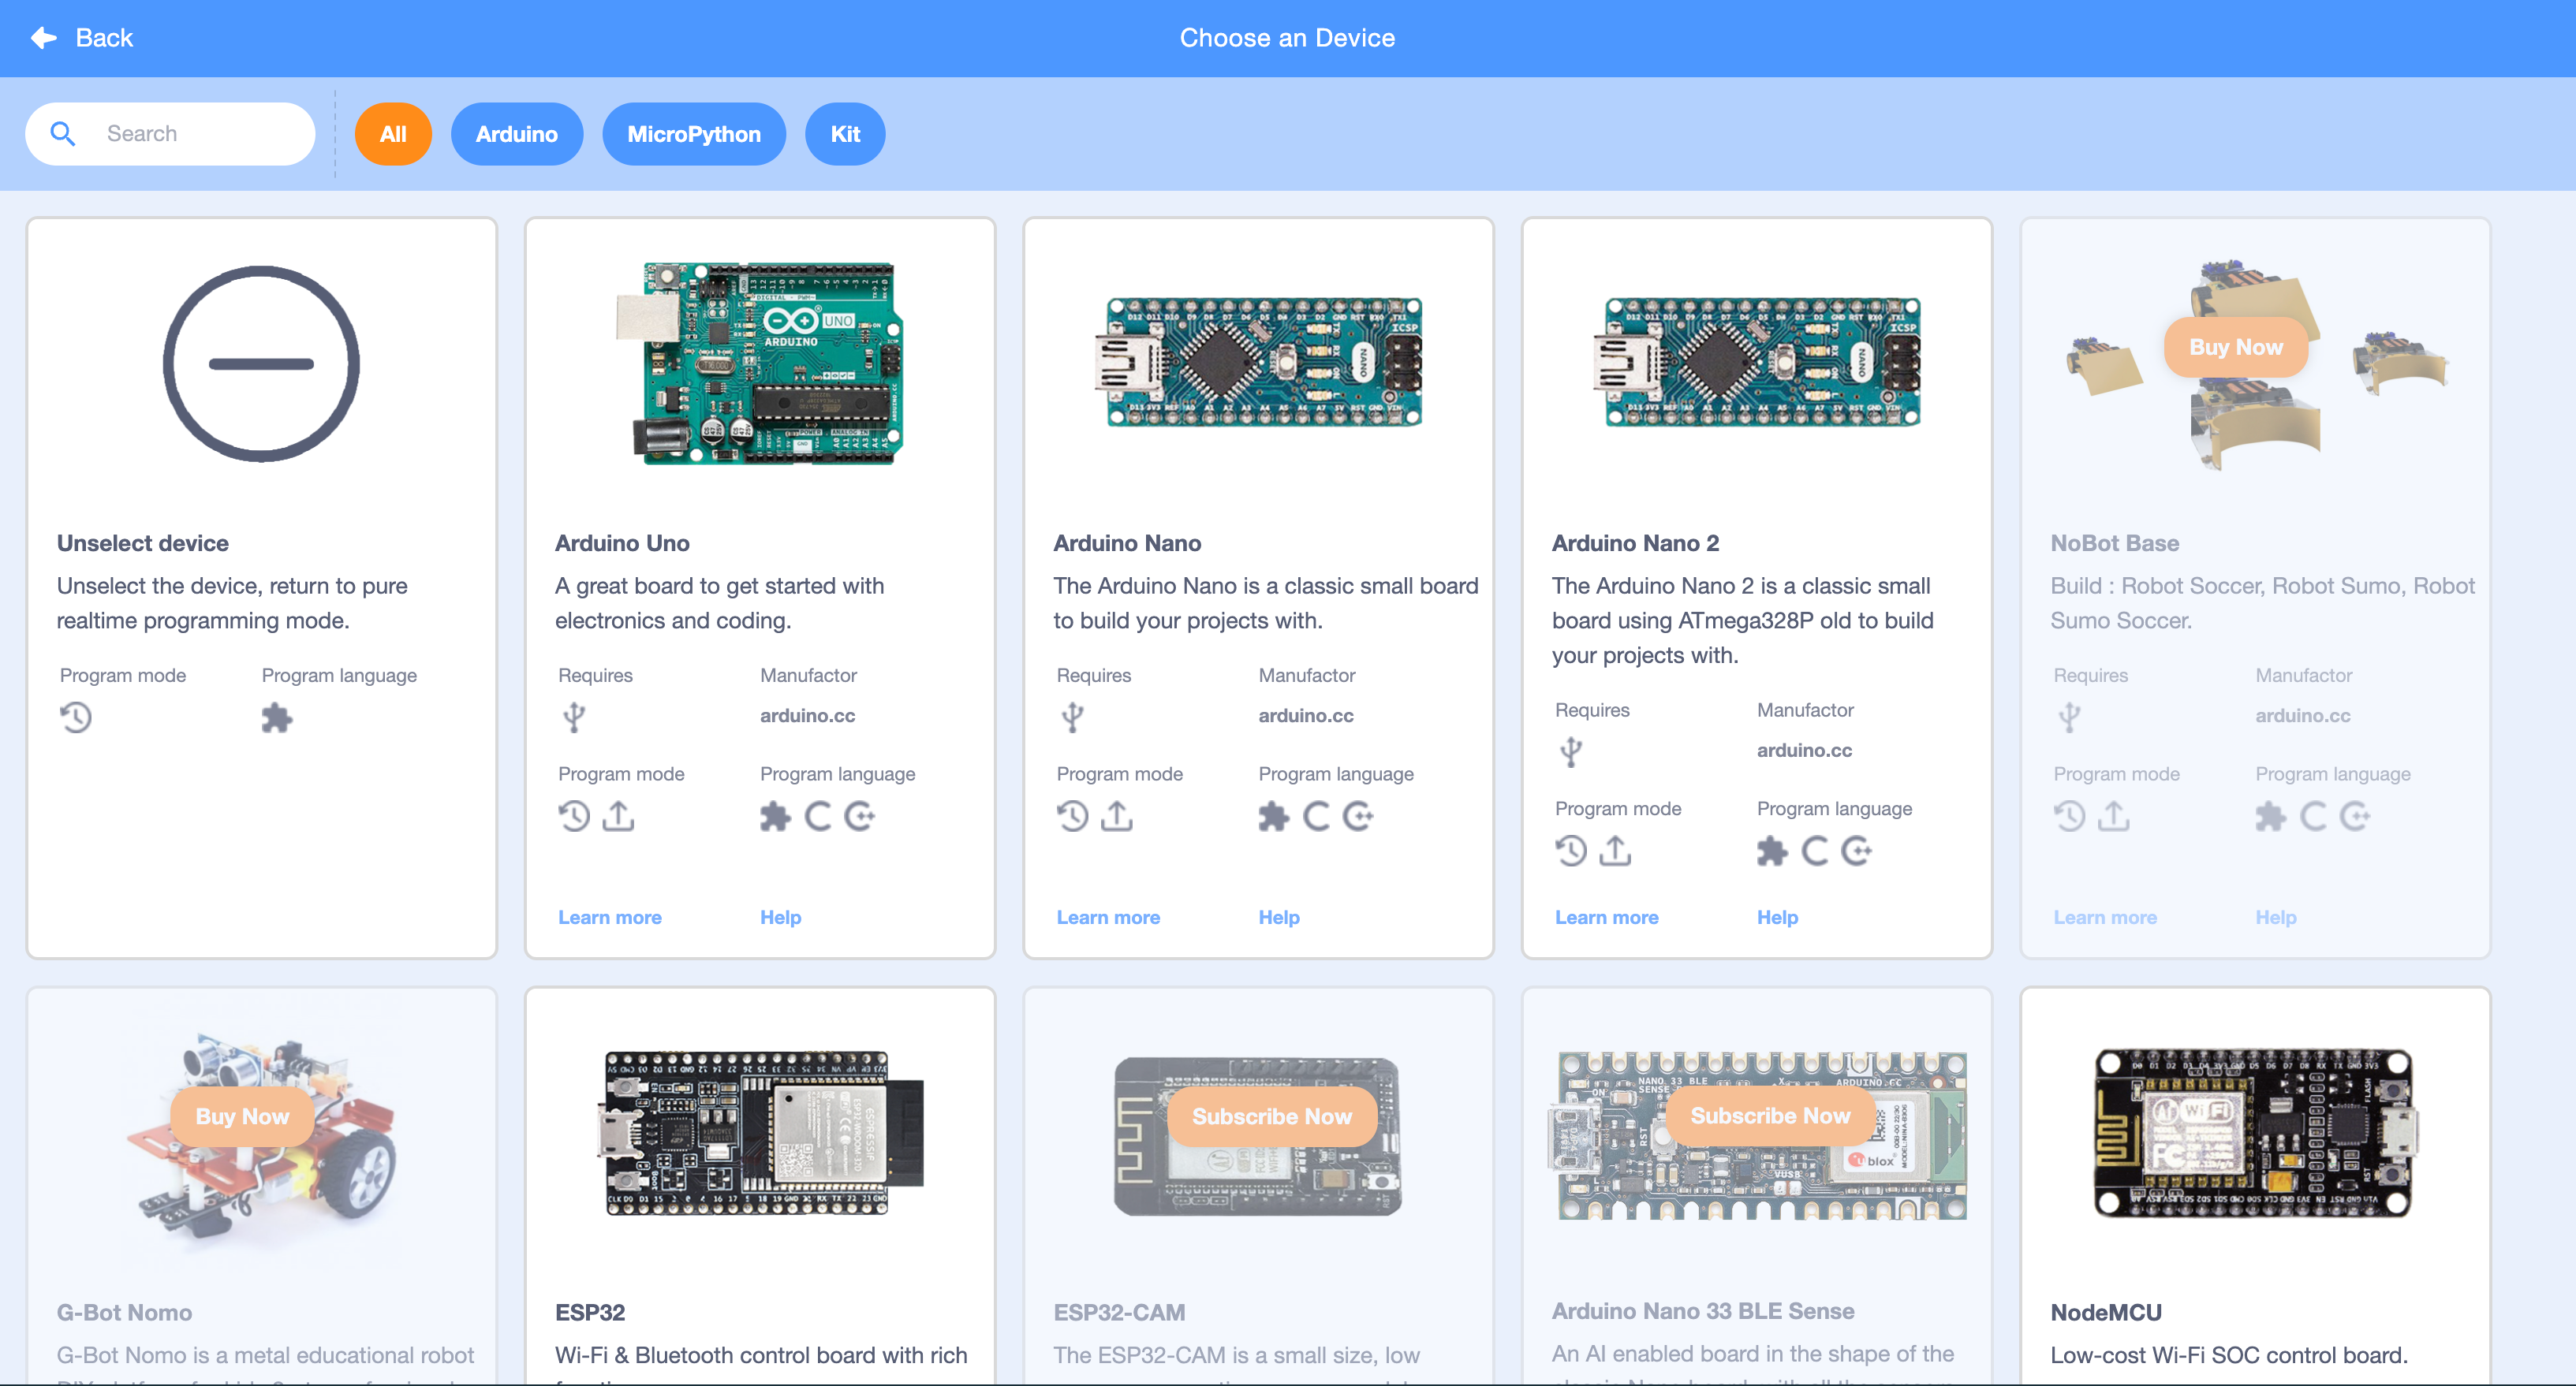The width and height of the screenshot is (2576, 1386).
Task: Click blocks puzzle icon on Arduino Nano 2
Action: (1772, 851)
